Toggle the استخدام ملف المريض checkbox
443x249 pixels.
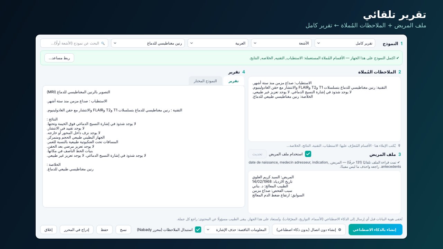click(x=308, y=154)
